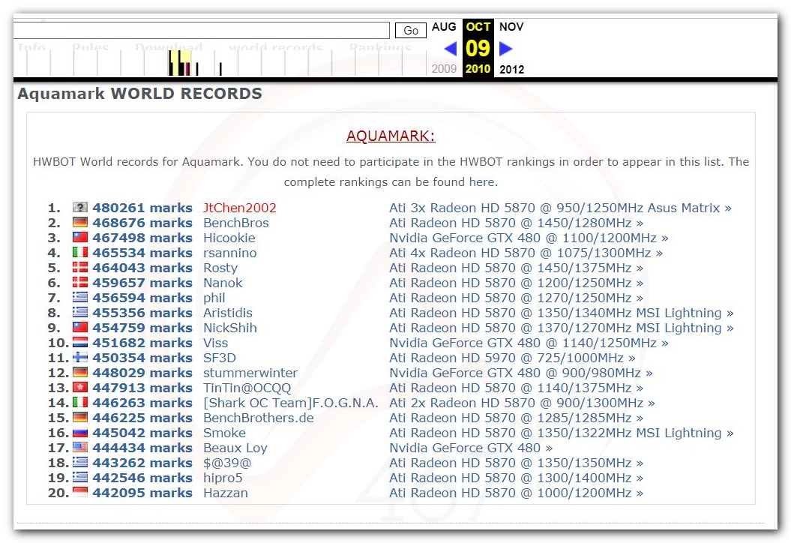The height and width of the screenshot is (543, 791).
Task: Open Hicookie user profile link
Action: point(229,238)
